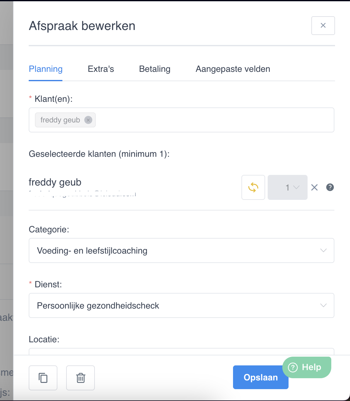
Task: Click inside the Klant(en) input field
Action: pos(212,120)
